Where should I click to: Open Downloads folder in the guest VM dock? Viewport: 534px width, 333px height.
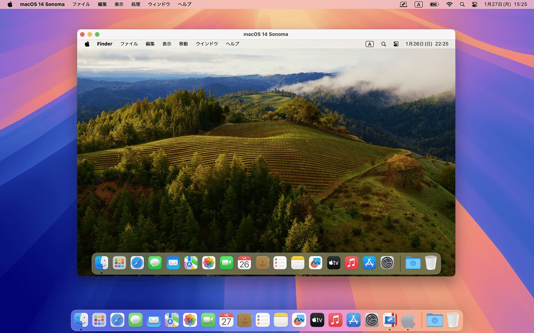(x=413, y=263)
